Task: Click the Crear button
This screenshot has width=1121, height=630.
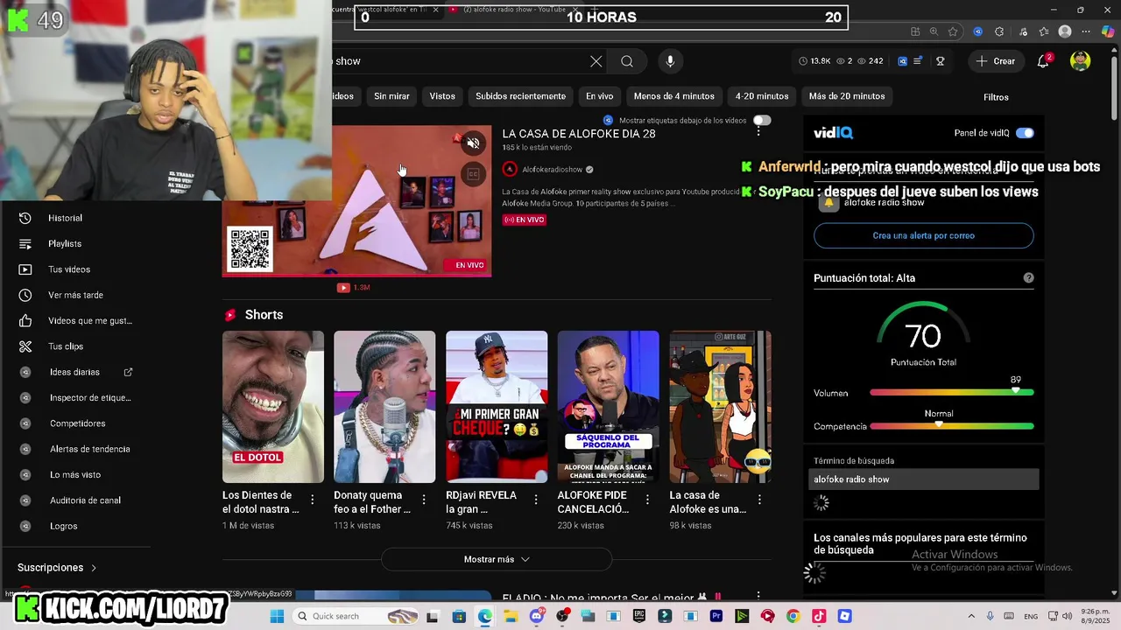Action: pos(996,61)
